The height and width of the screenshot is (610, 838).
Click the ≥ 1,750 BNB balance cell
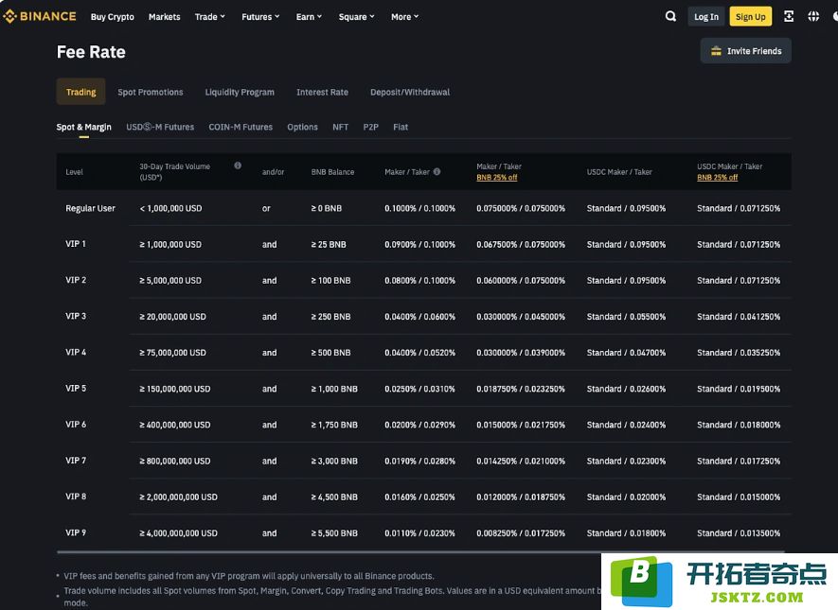tap(334, 425)
